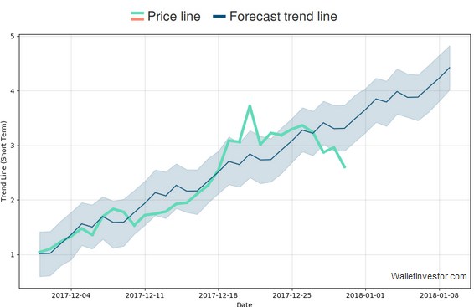
Task: Click the y-axis value 3 label
Action: click(13, 146)
